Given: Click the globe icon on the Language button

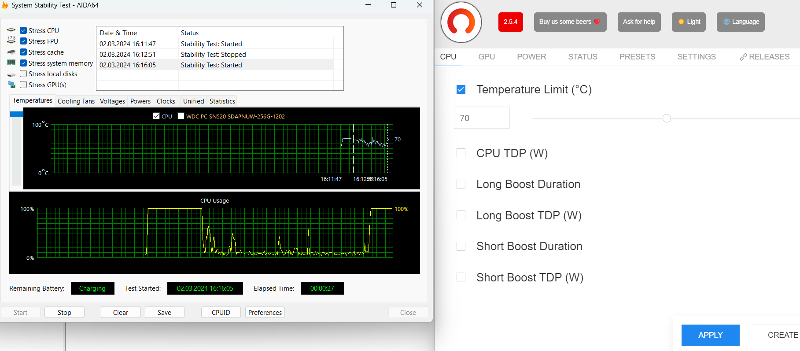Looking at the screenshot, I should [726, 22].
